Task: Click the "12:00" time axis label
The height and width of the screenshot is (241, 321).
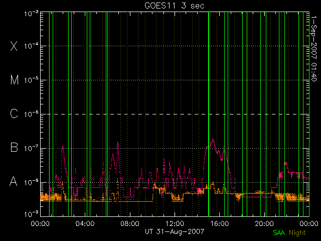Action: [x=175, y=223]
